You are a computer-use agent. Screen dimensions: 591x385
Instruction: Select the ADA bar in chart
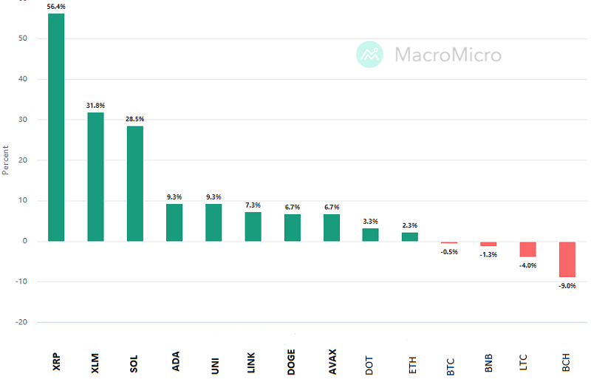click(174, 222)
